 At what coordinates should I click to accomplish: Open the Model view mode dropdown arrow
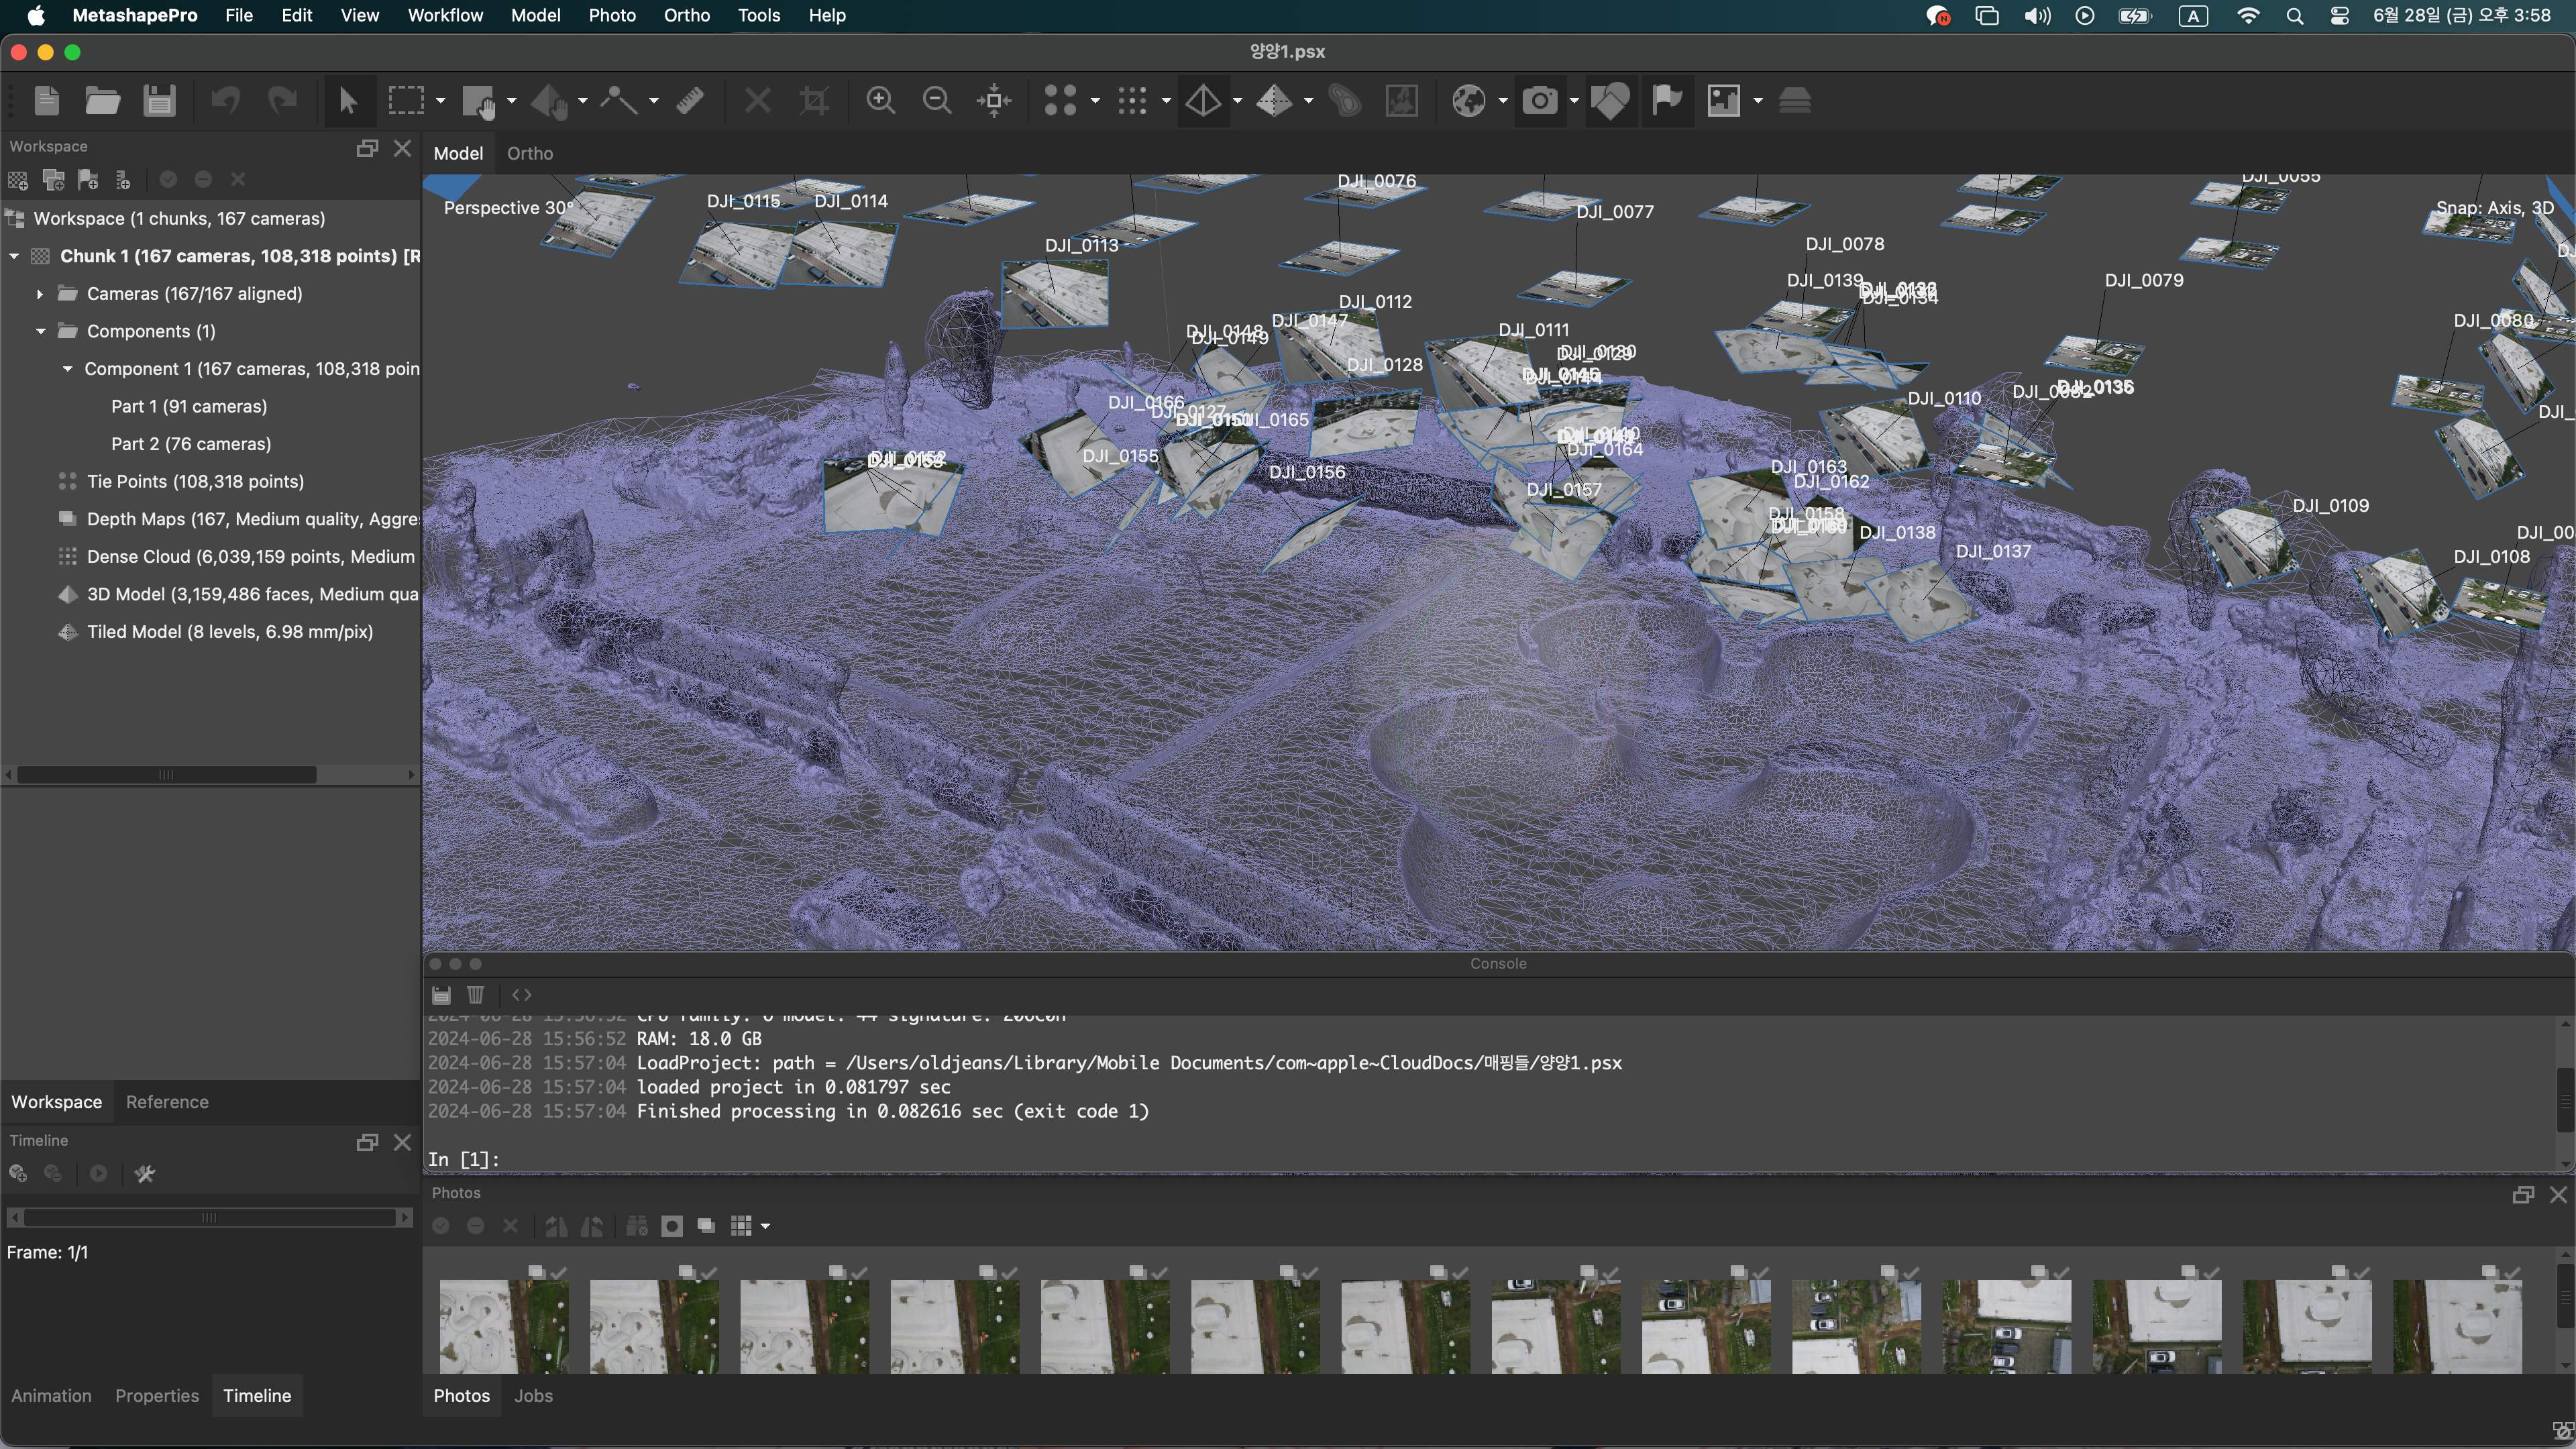point(1237,101)
